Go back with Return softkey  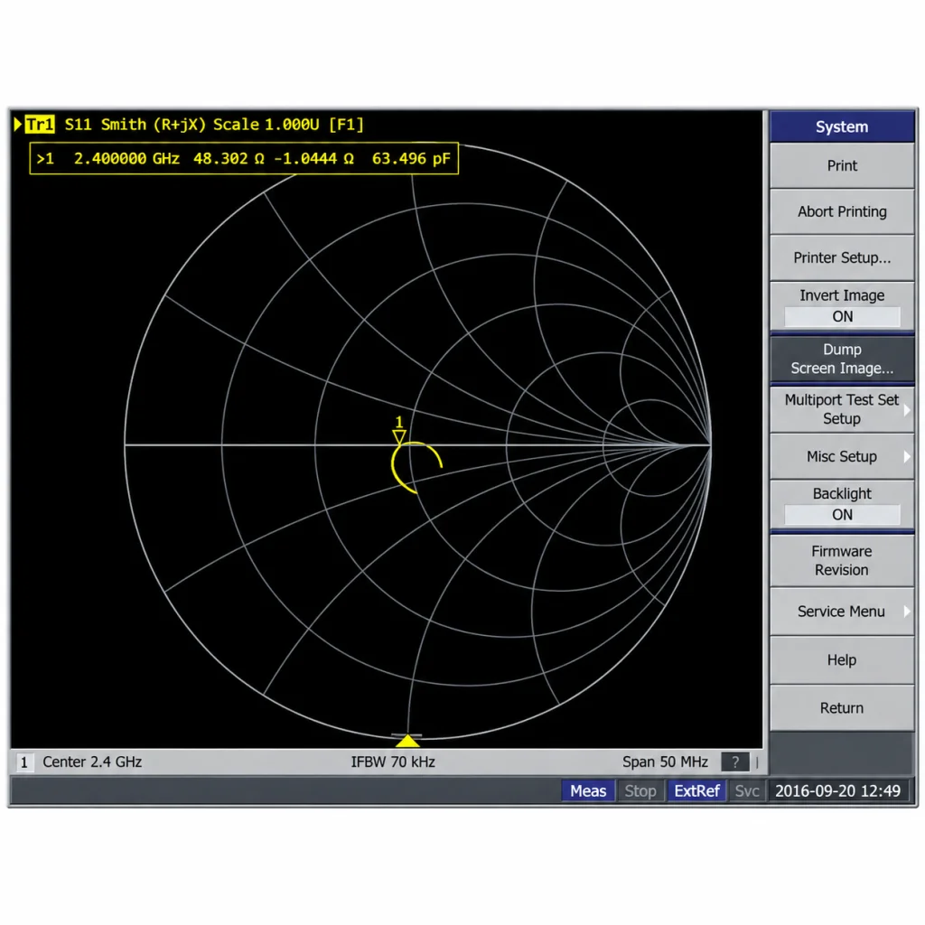click(x=842, y=708)
